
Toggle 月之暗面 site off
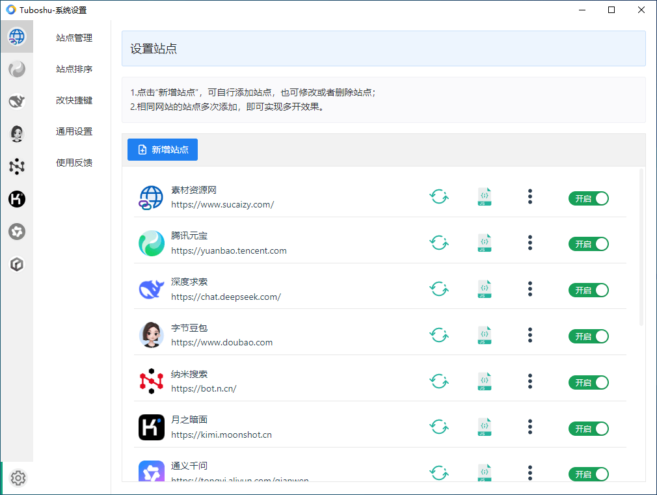point(588,429)
